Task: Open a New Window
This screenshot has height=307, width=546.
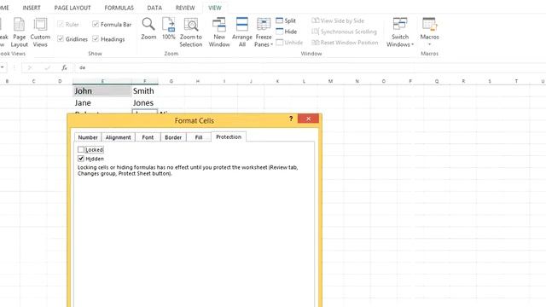Action: (x=219, y=32)
